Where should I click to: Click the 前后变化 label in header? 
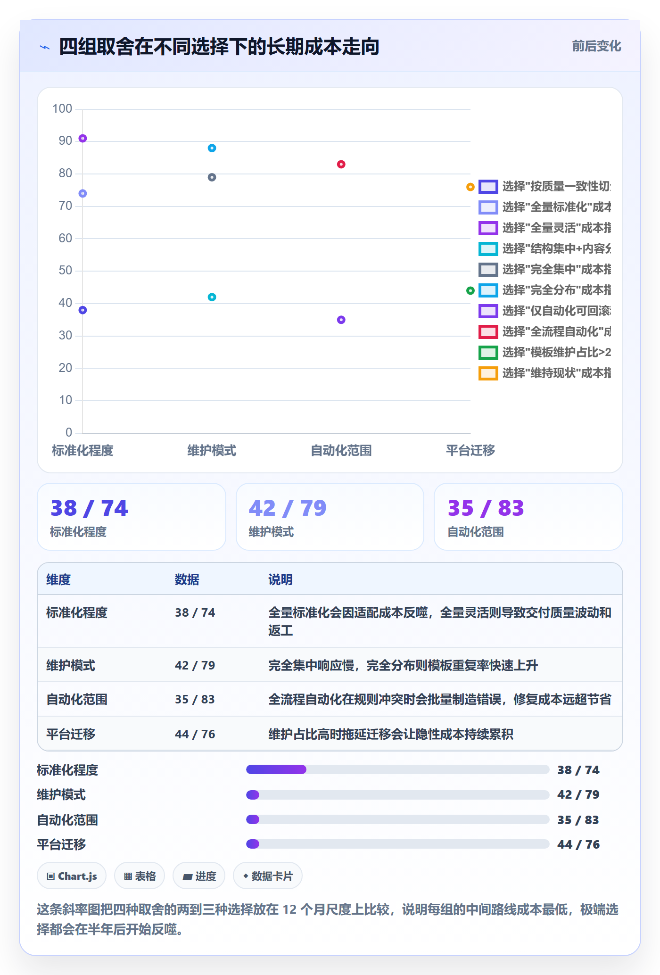click(596, 46)
